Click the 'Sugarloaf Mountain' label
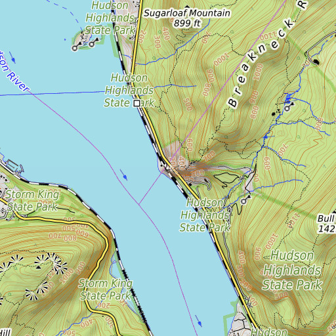The width and height of the screenshot is (336, 336). (x=187, y=13)
